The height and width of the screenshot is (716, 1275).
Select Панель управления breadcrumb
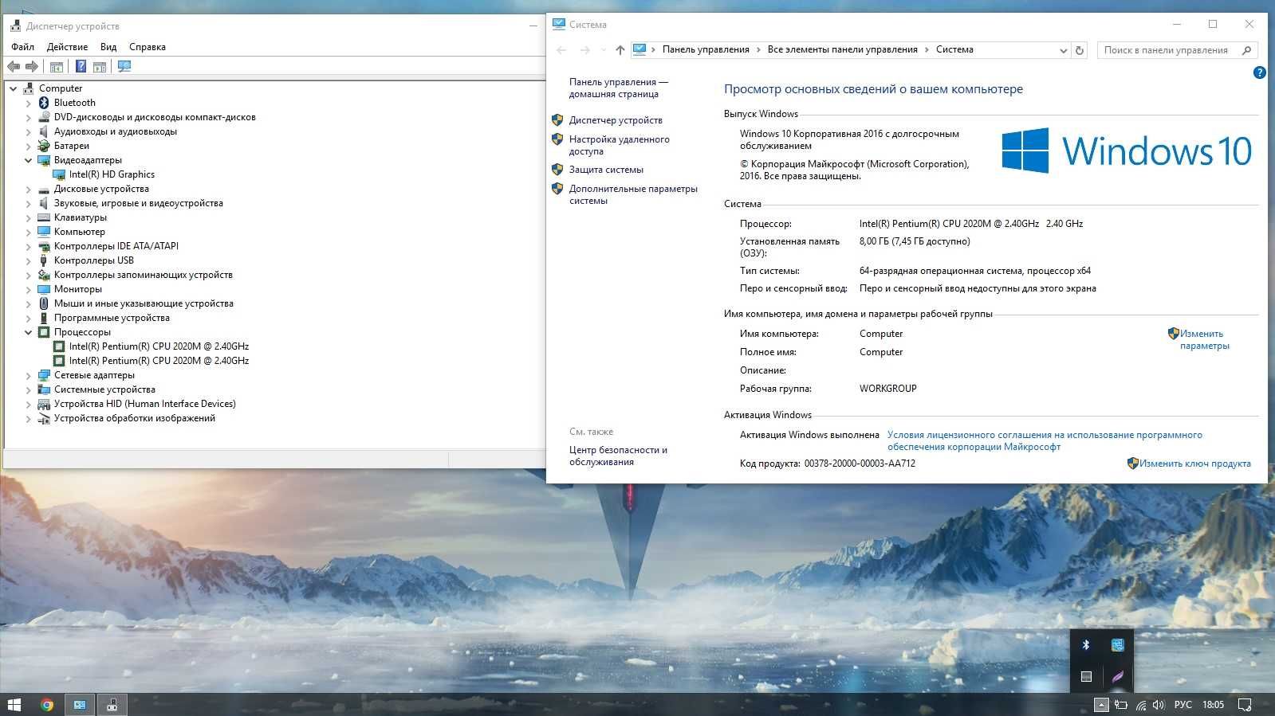tap(706, 49)
